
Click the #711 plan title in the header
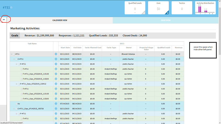pyautogui.click(x=6, y=7)
